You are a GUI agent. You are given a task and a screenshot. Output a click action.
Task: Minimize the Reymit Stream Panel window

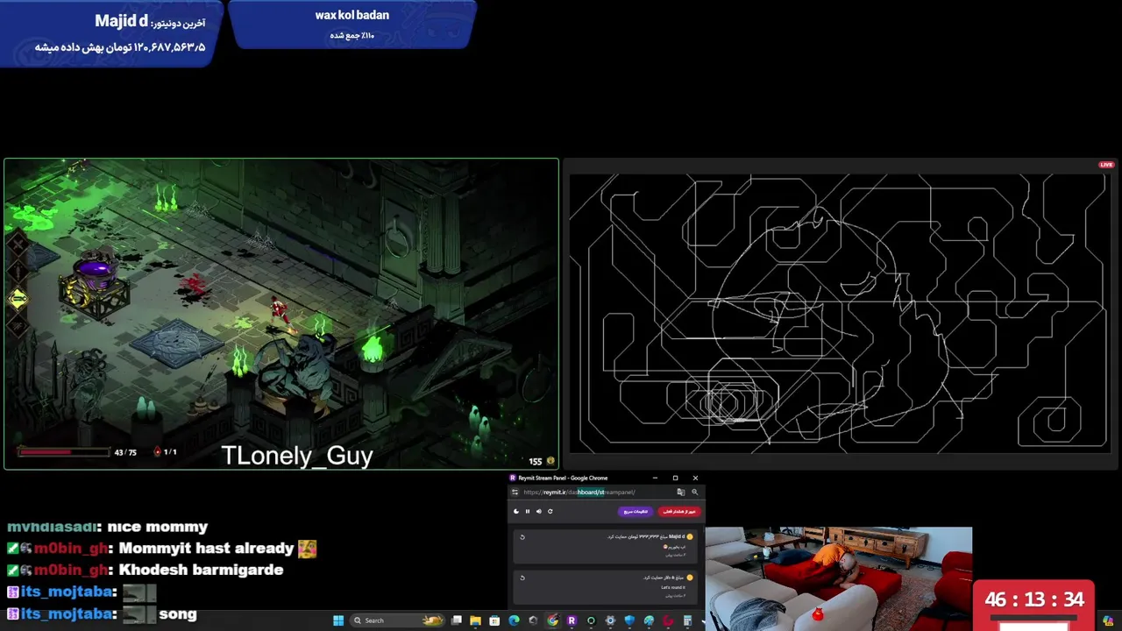655,478
